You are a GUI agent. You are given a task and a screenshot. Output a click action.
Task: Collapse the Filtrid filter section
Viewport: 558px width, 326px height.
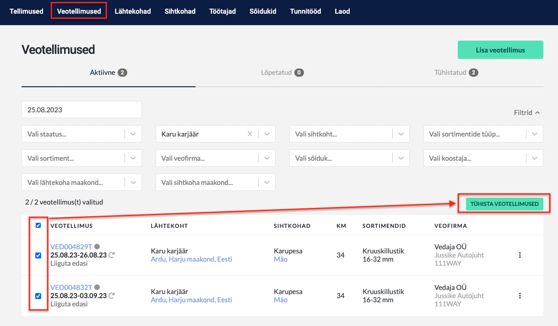click(x=526, y=112)
